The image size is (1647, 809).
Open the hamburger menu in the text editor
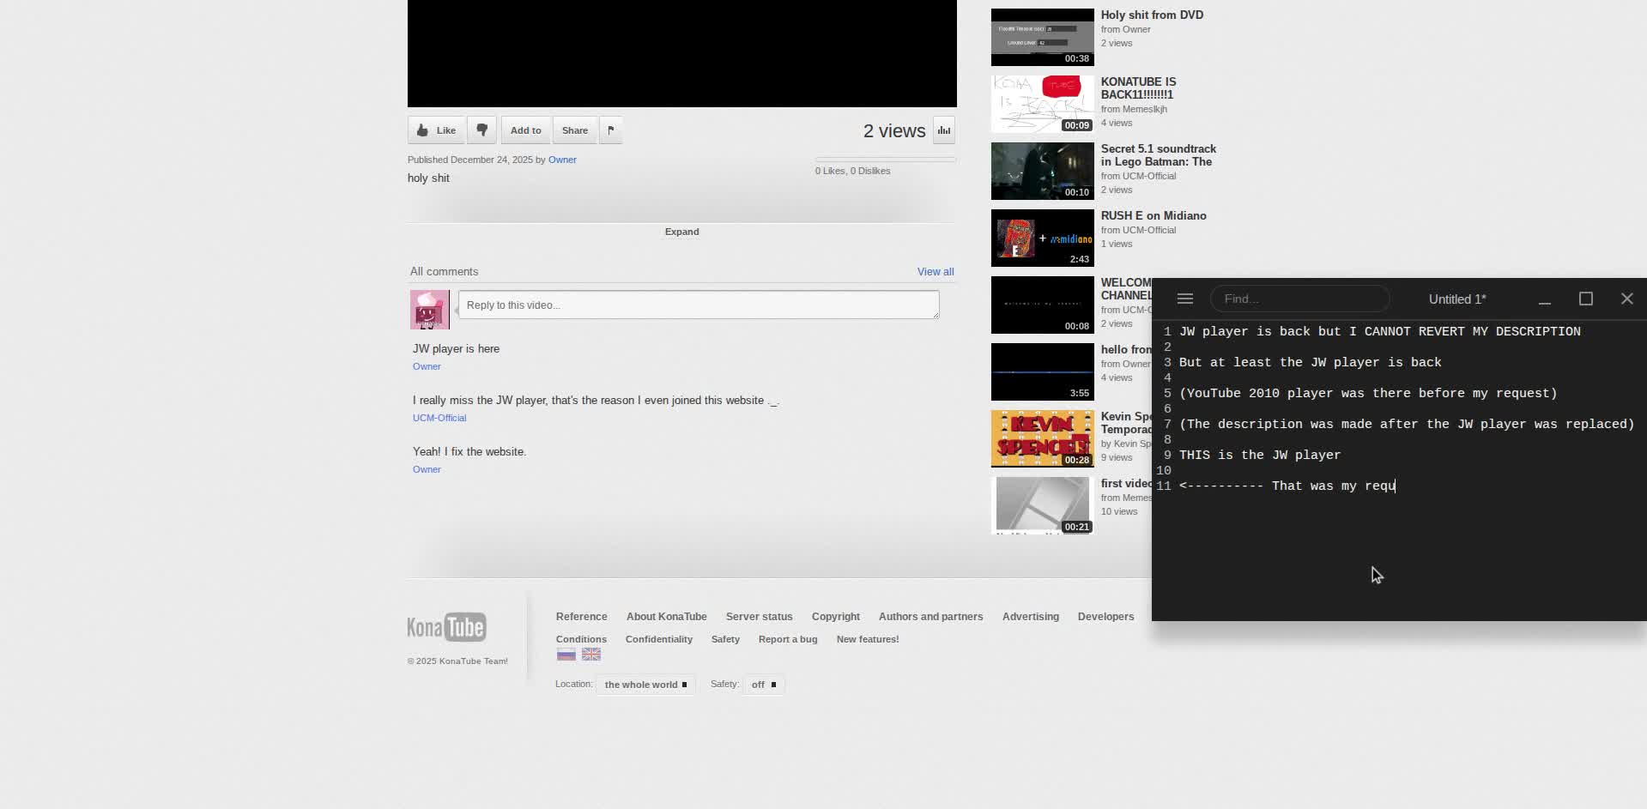coord(1184,299)
